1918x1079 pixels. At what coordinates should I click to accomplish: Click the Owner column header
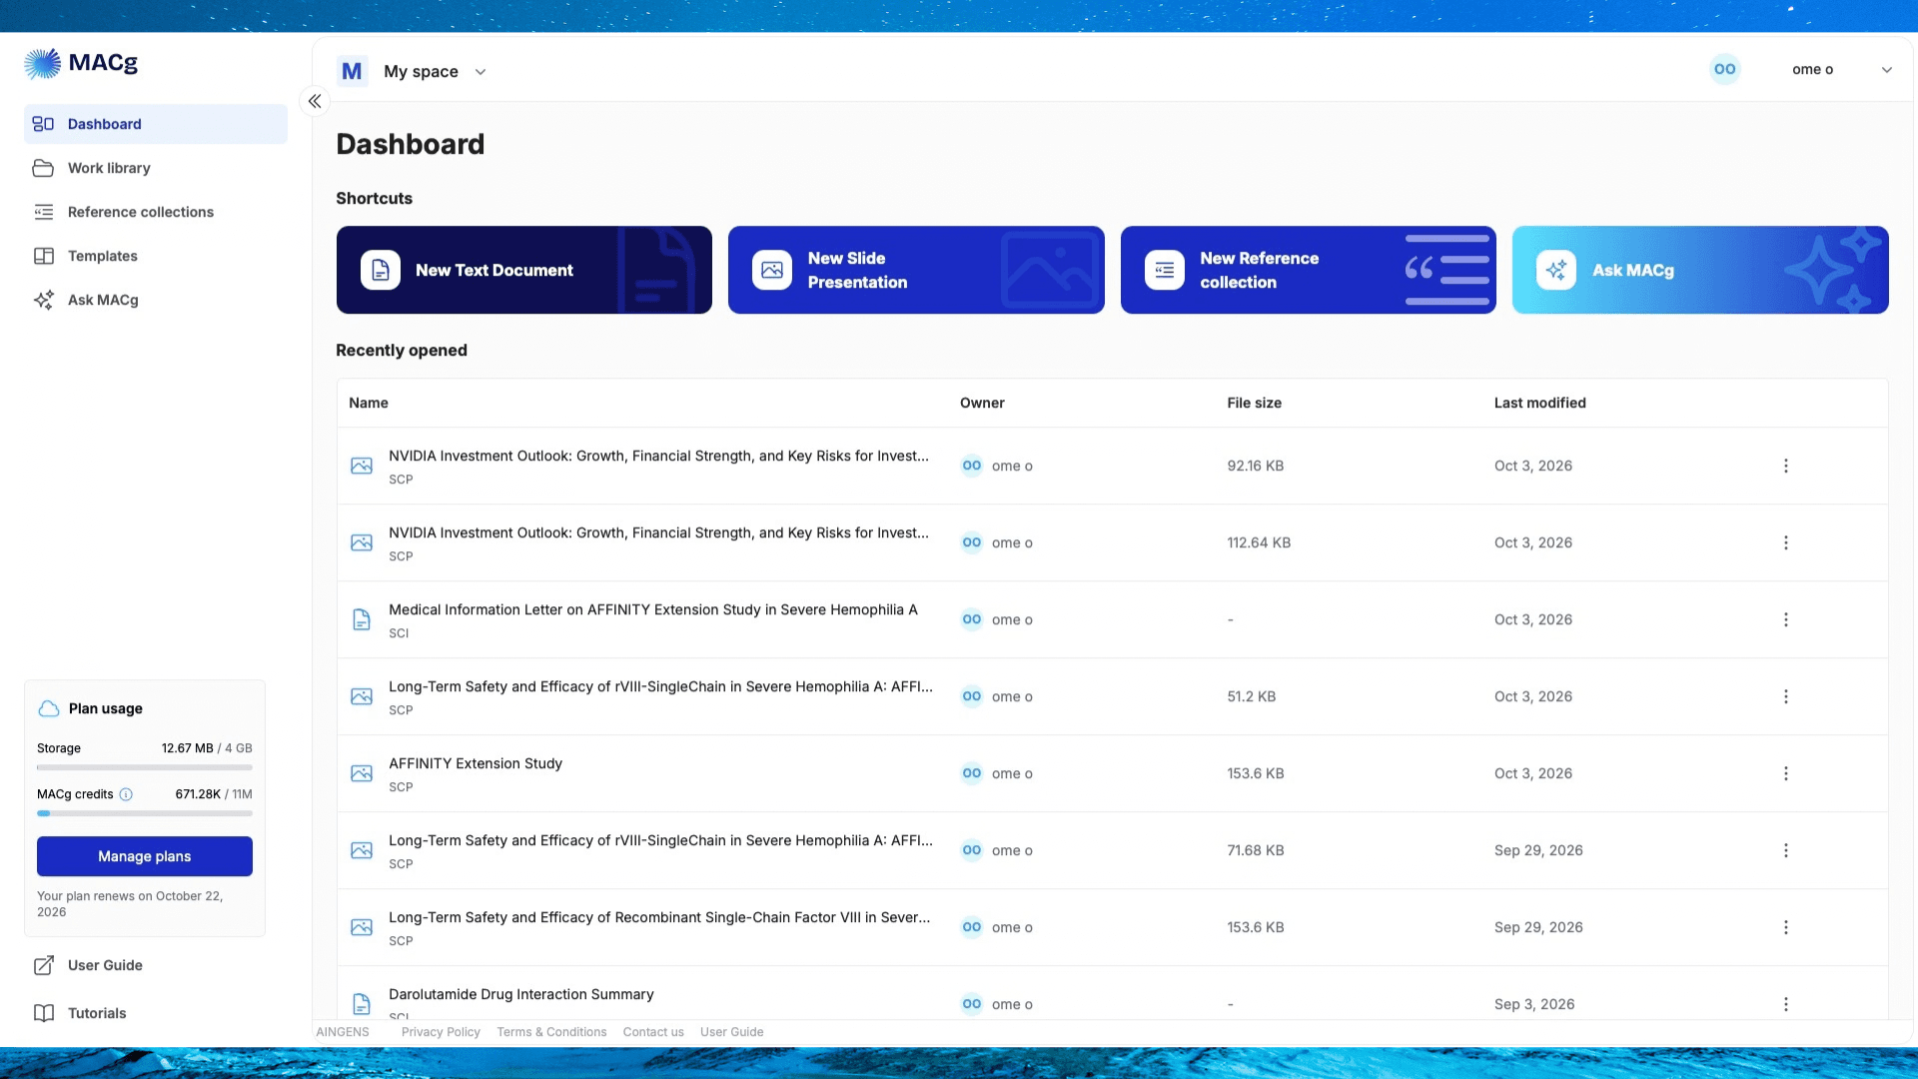point(982,403)
